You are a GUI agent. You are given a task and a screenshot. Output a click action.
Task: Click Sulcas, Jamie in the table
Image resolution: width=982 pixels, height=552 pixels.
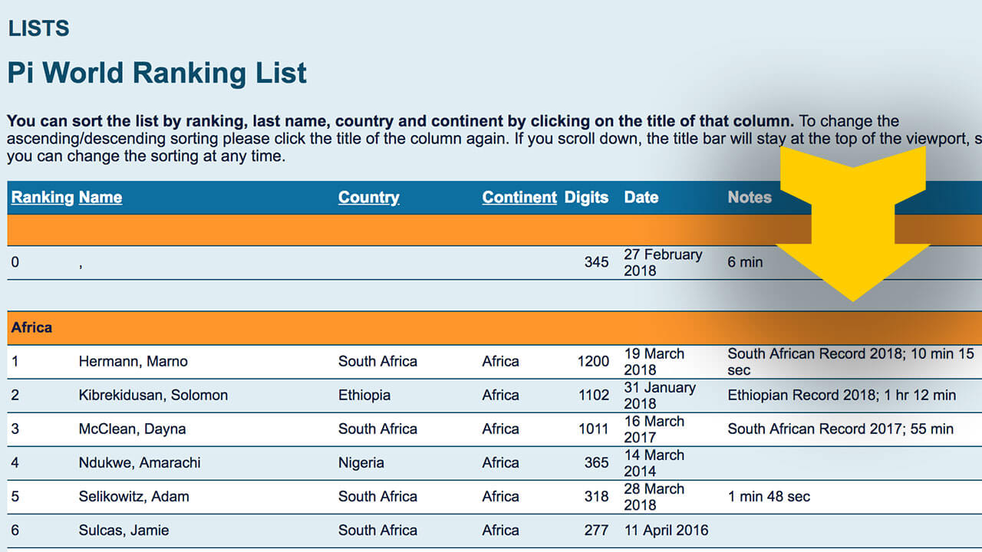(x=124, y=530)
